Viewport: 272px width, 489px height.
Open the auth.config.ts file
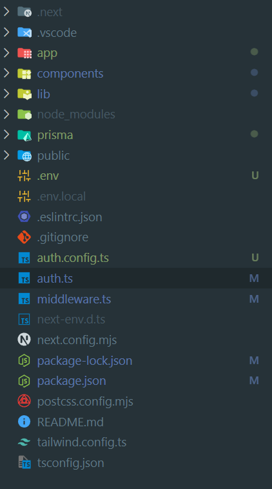pos(136,258)
